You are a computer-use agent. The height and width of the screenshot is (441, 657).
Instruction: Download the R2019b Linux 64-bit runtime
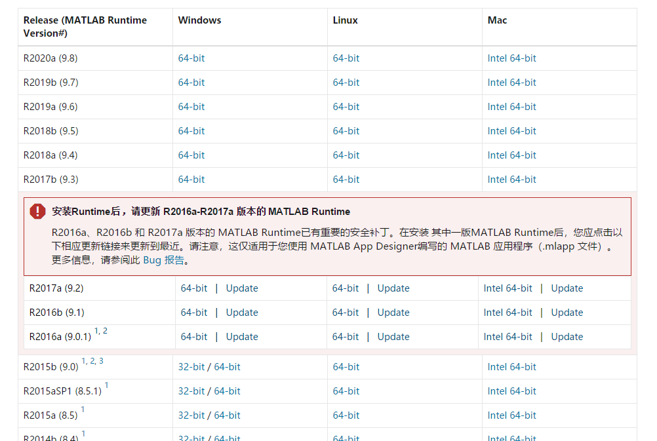click(346, 82)
